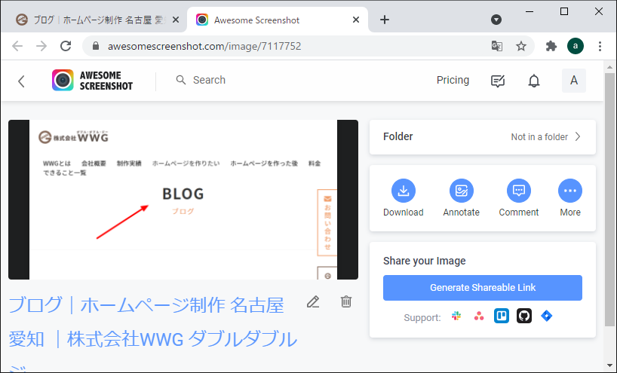Open the More options menu

point(570,191)
